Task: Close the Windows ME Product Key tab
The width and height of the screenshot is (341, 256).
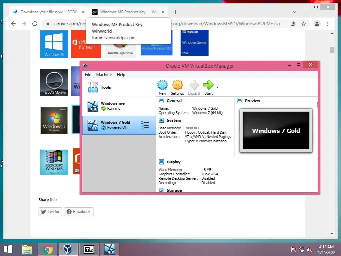Action: point(163,12)
